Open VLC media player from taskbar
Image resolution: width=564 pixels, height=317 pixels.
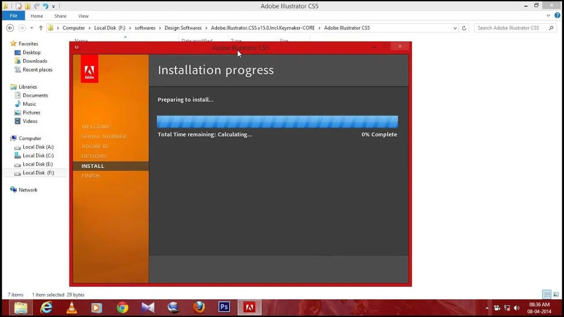(x=71, y=307)
